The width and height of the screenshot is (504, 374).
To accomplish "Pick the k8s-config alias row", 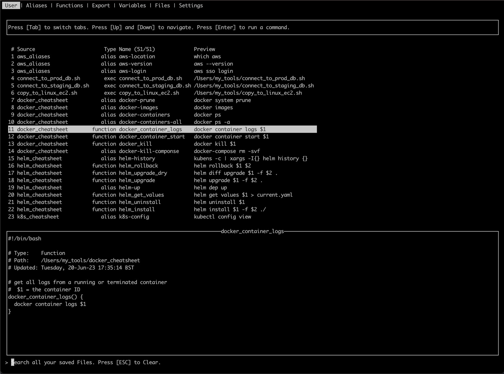I will [134, 217].
